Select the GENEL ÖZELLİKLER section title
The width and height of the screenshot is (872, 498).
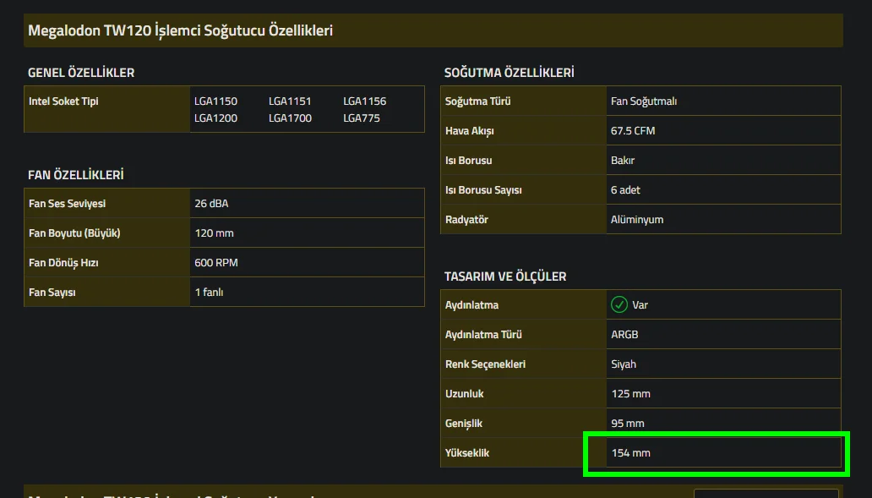(81, 73)
